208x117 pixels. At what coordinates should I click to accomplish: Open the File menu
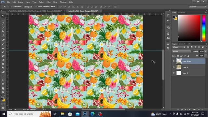pyautogui.click(x=8, y=2)
